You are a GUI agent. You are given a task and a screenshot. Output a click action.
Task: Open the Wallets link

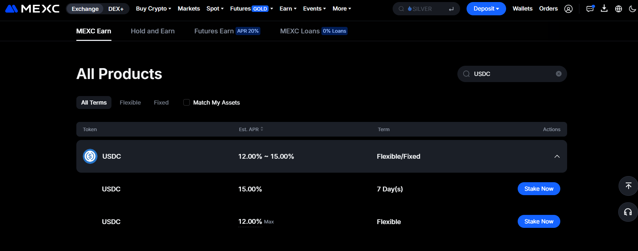[522, 9]
